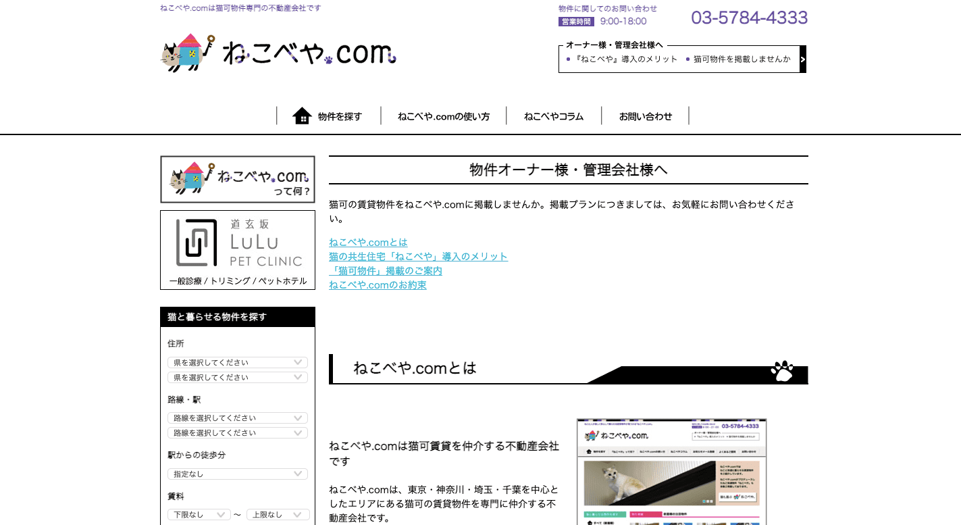Expand second 路線を選択してください dropdown under 路線・駅
The image size is (961, 525).
tap(238, 433)
